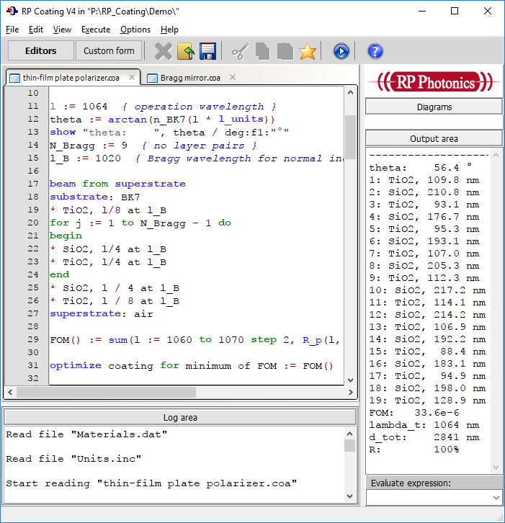505x523 pixels.
Task: Click line number 29 in the gutter
Action: (33, 339)
